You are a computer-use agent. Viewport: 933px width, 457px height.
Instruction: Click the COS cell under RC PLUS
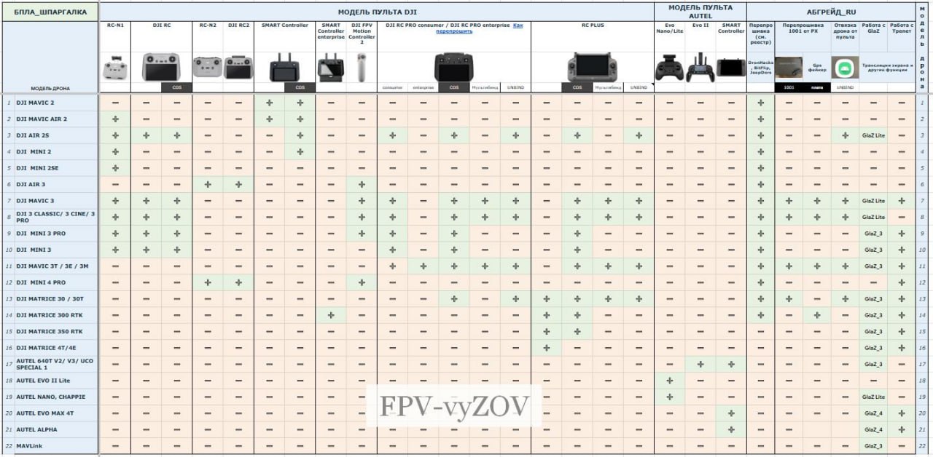point(577,87)
